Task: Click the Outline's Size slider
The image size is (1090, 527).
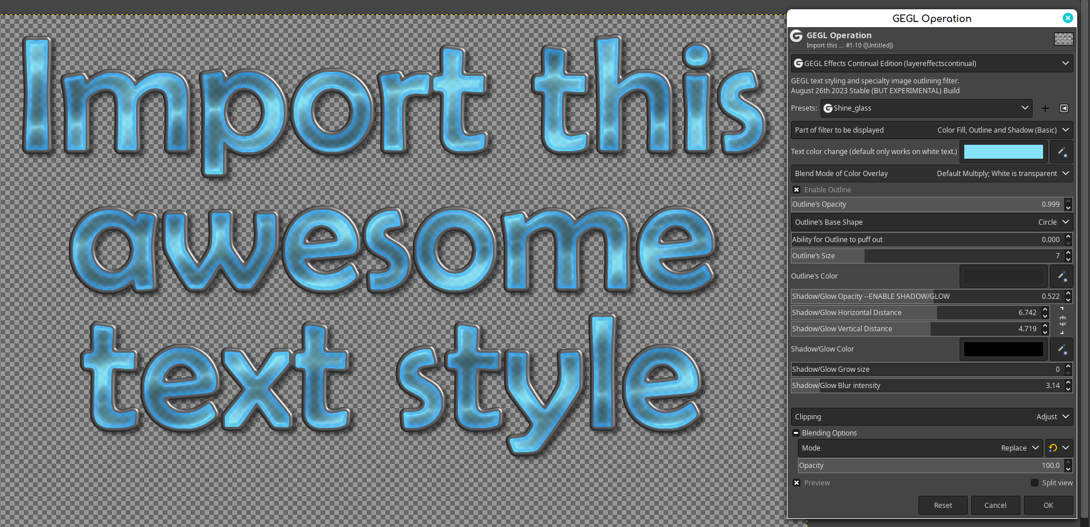Action: pos(927,256)
